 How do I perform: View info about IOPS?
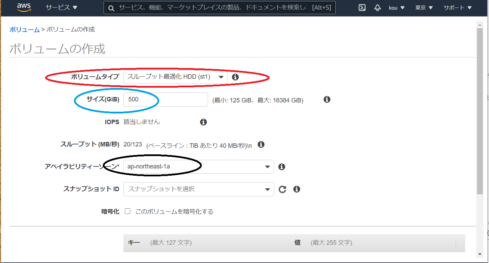tap(203, 122)
